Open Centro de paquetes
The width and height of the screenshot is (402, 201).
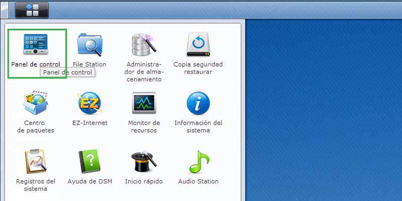(x=36, y=103)
